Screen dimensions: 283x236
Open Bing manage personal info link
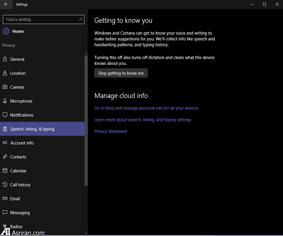146,108
